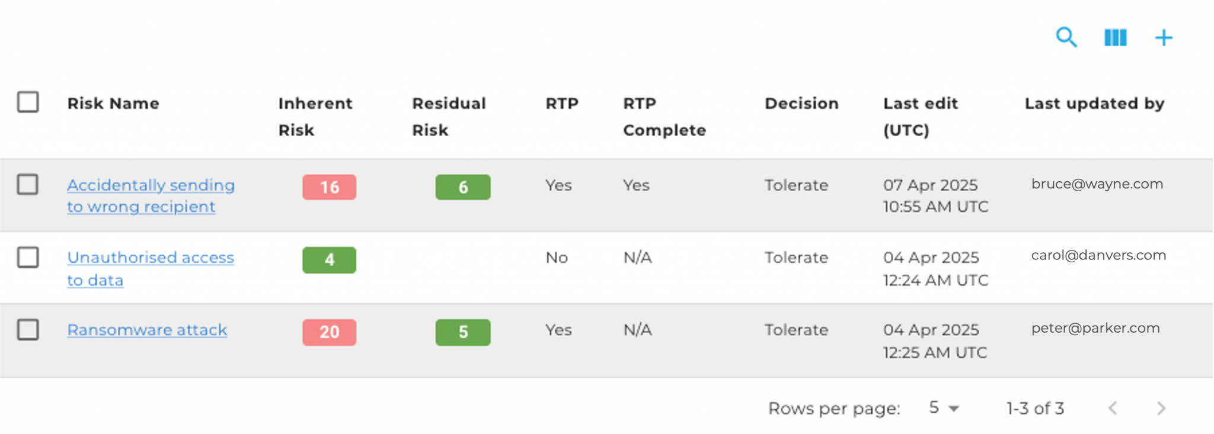The width and height of the screenshot is (1214, 434).
Task: Check the Unauthorised access to data row checkbox
Action: pyautogui.click(x=28, y=258)
